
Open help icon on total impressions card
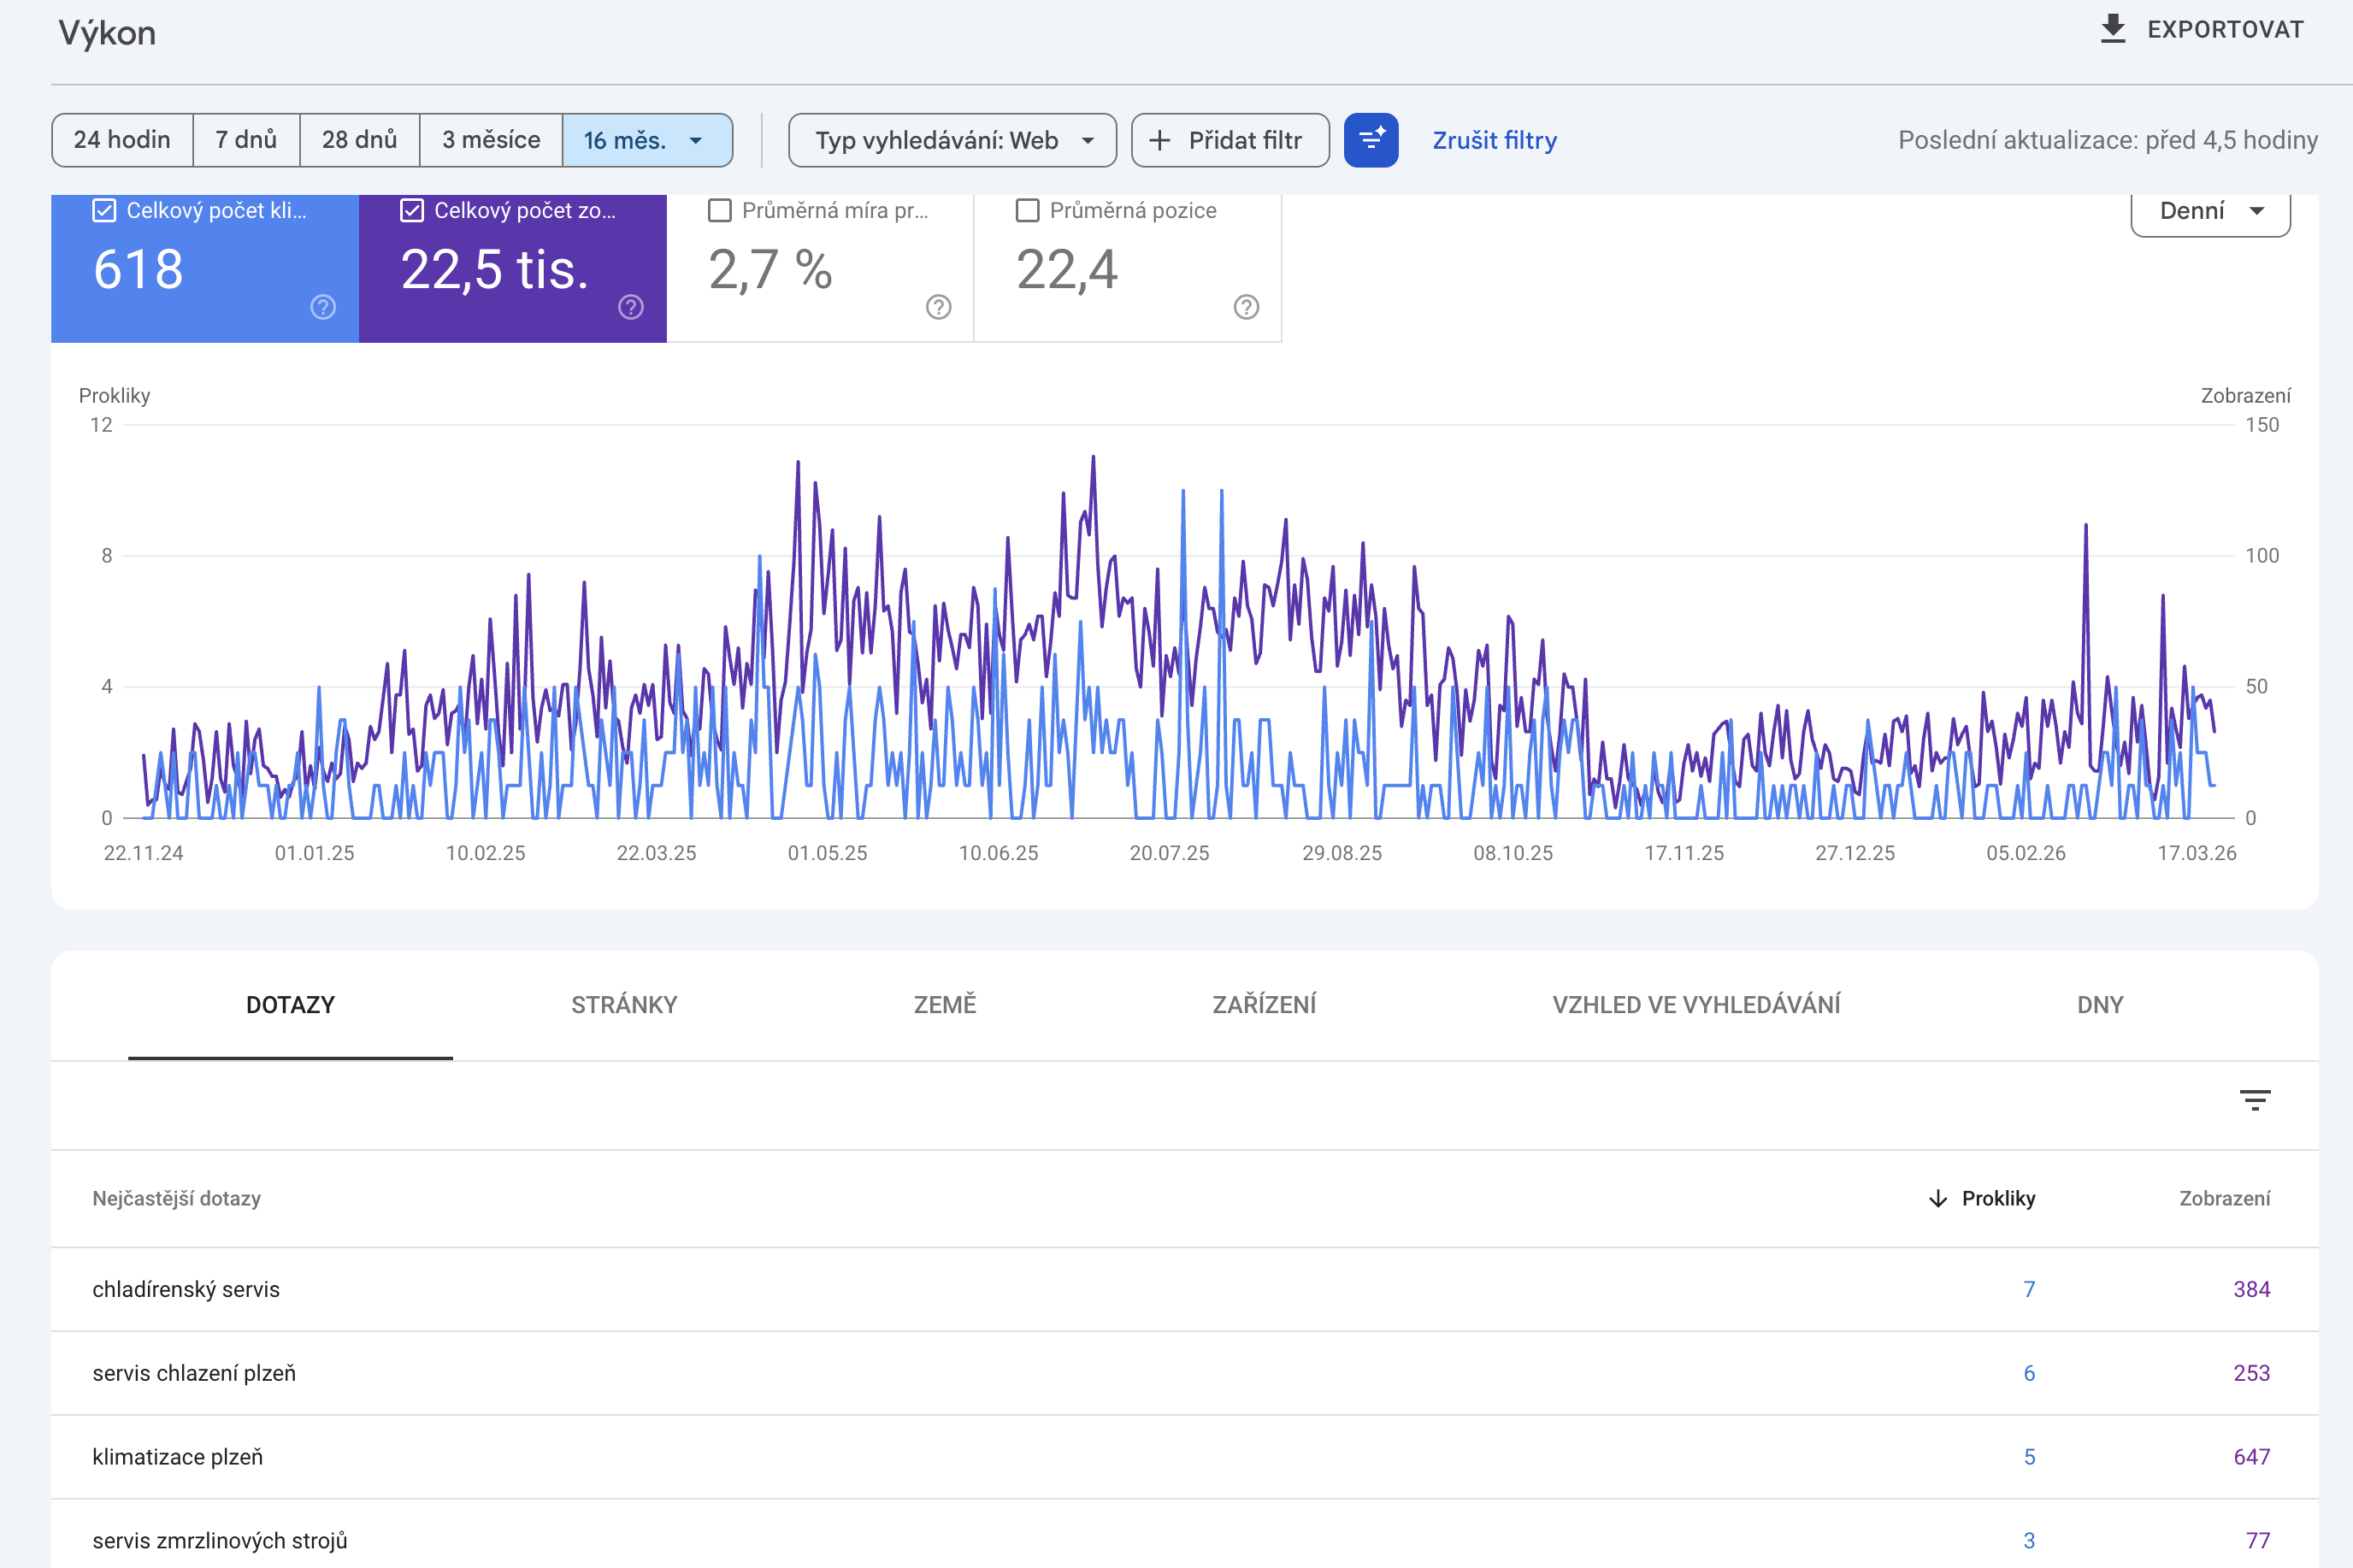(631, 307)
